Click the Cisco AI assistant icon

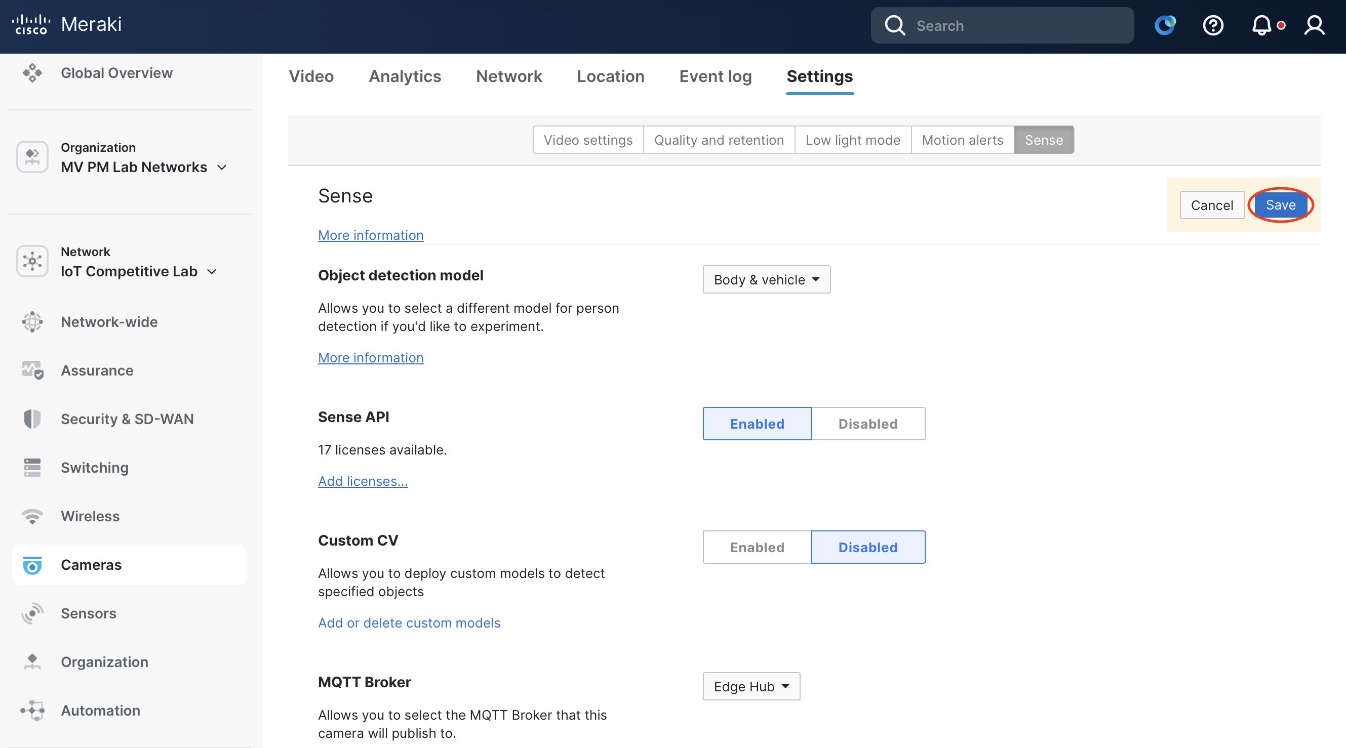(1165, 25)
